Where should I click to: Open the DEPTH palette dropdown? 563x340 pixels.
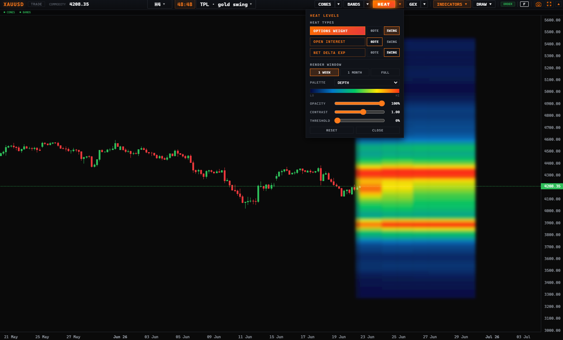pyautogui.click(x=367, y=82)
